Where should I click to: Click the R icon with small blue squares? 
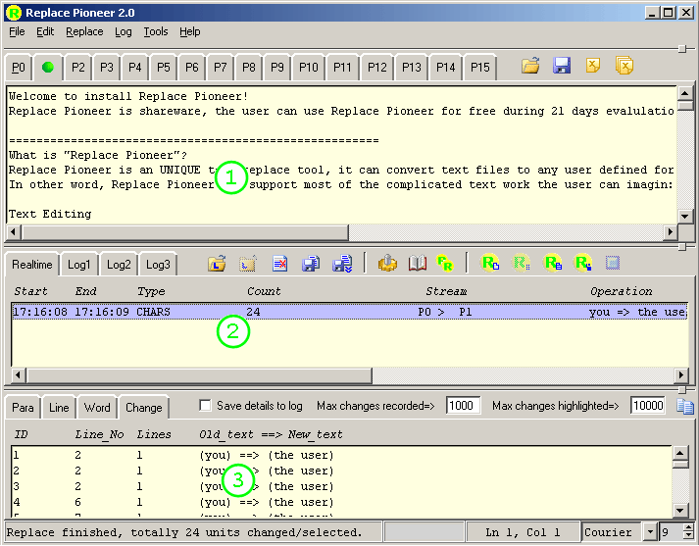pos(583,263)
